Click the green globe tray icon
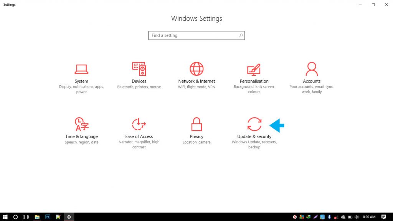 click(309, 217)
